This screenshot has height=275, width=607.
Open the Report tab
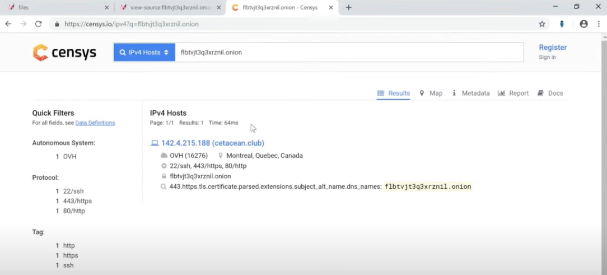(513, 94)
